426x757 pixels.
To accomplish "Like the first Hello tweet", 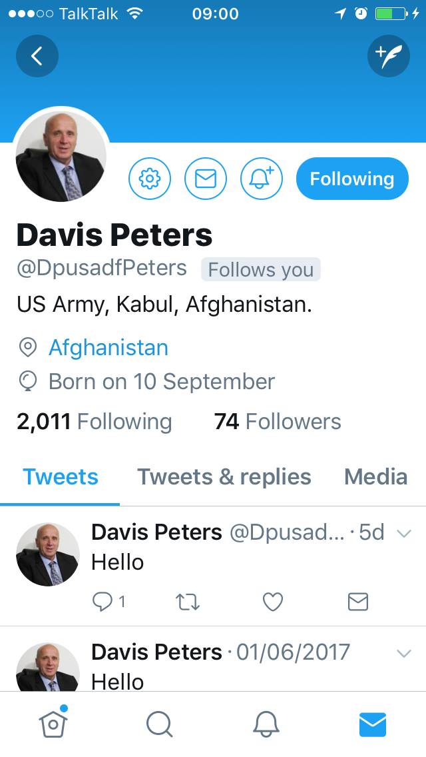I will click(273, 602).
